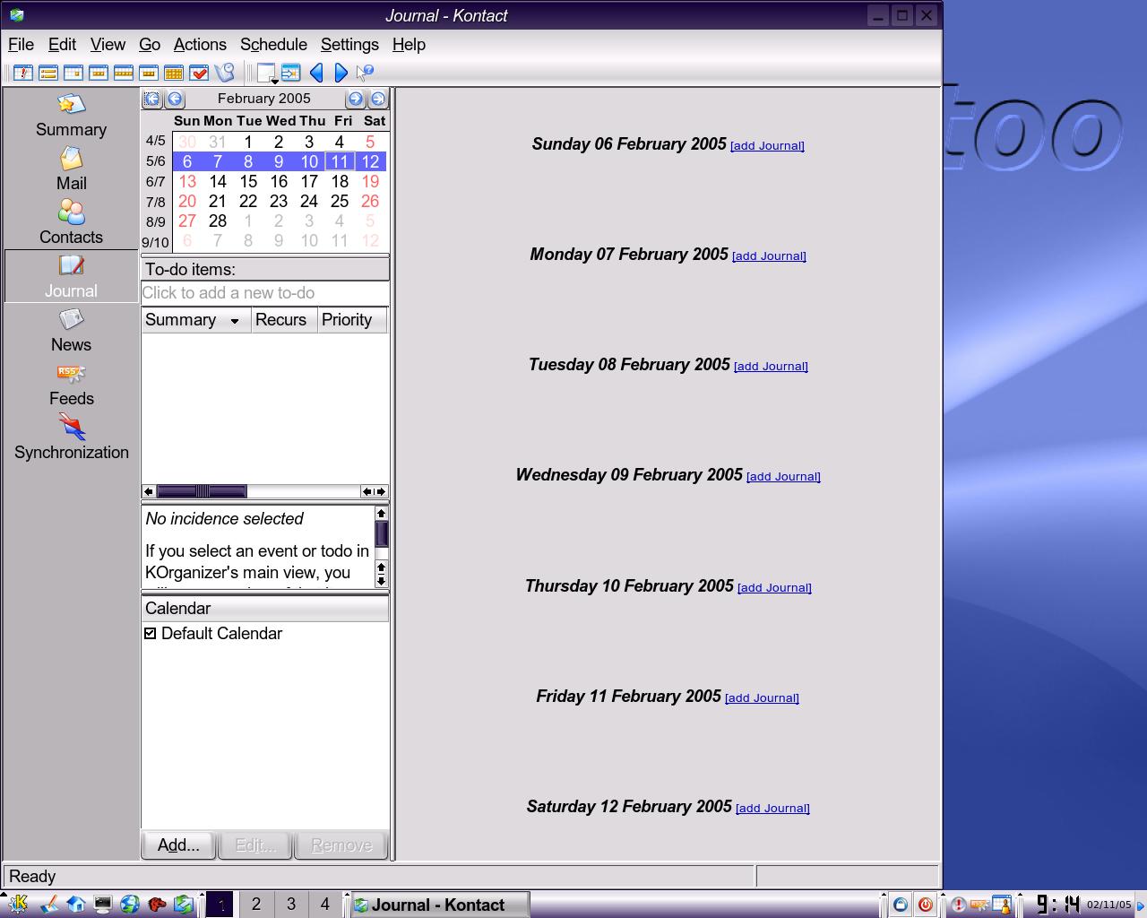1147x918 pixels.
Task: Switch to the Day view toolbar icon
Action: tap(73, 73)
